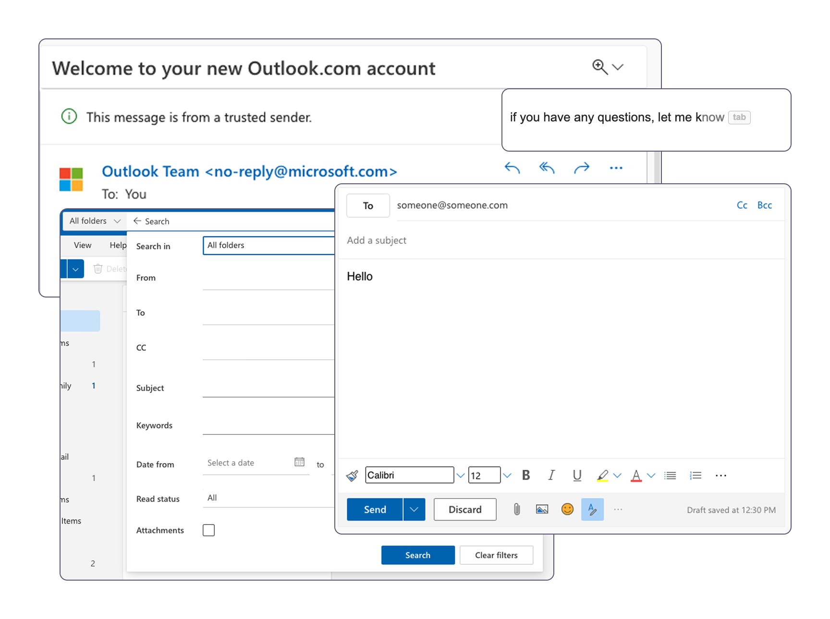Click the Insert pictures icon
This screenshot has height=619, width=830.
pos(542,510)
